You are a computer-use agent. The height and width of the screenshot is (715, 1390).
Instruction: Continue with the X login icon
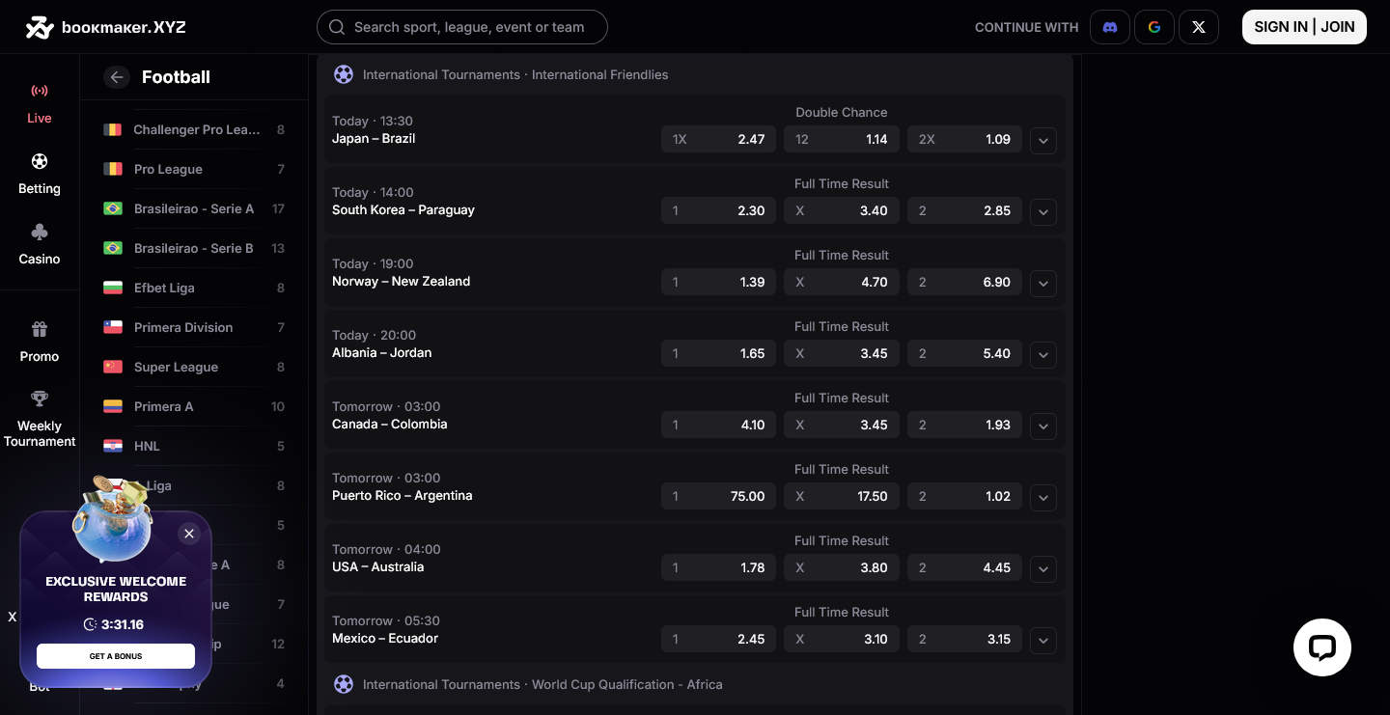(x=1198, y=27)
